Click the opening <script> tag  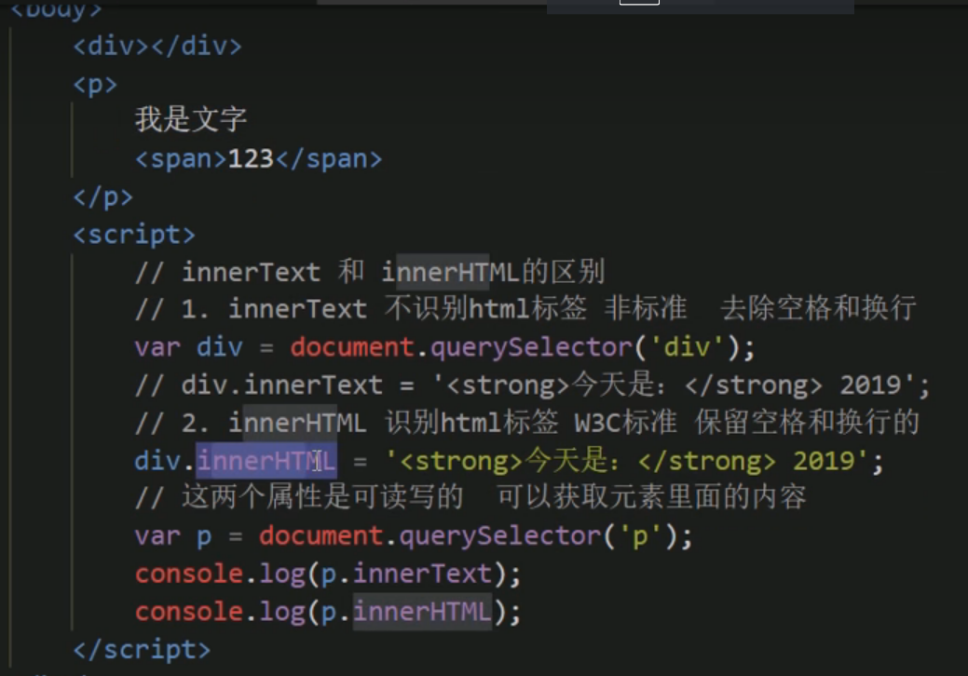(134, 235)
